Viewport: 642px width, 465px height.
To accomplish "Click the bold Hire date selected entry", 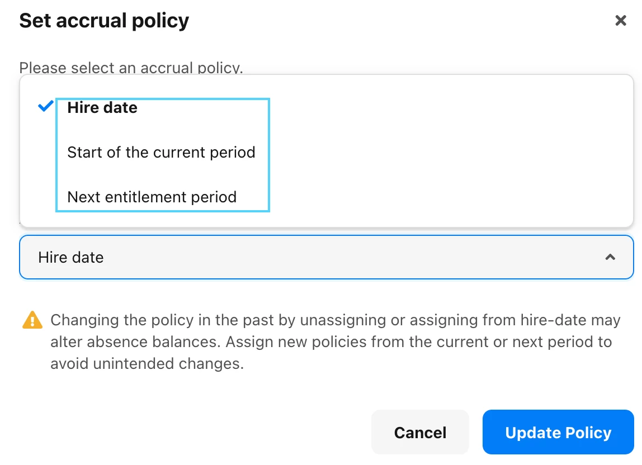I will click(102, 108).
